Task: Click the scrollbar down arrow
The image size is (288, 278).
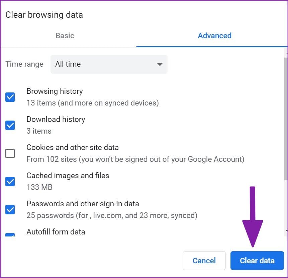Action: tap(287, 231)
